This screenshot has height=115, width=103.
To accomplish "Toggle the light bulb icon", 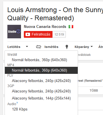I will pyautogui.click(x=67, y=47).
